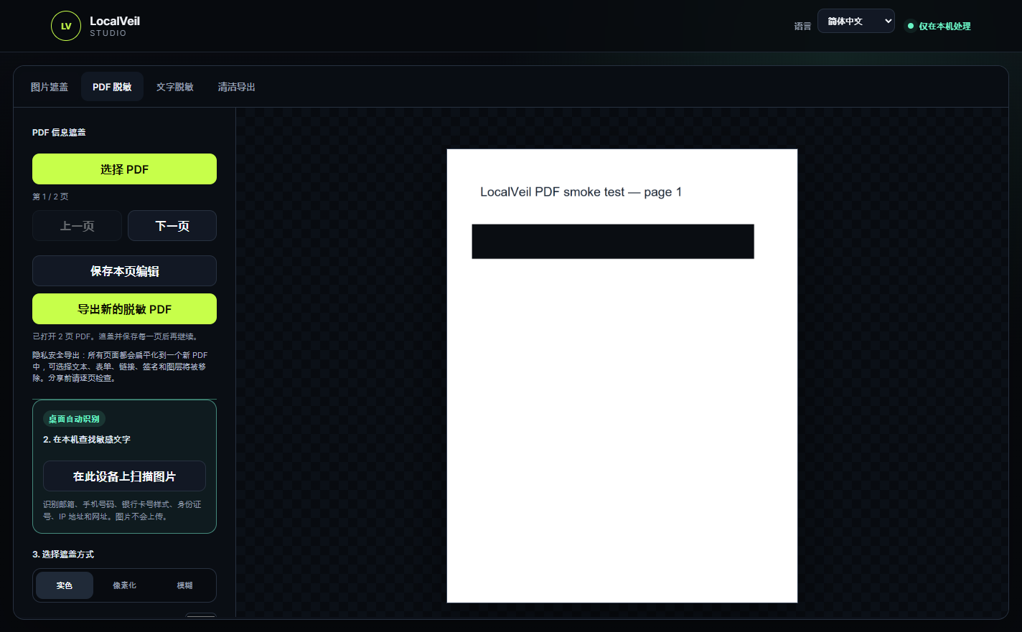The height and width of the screenshot is (632, 1022).
Task: Go to next page with 下一页
Action: (x=172, y=226)
